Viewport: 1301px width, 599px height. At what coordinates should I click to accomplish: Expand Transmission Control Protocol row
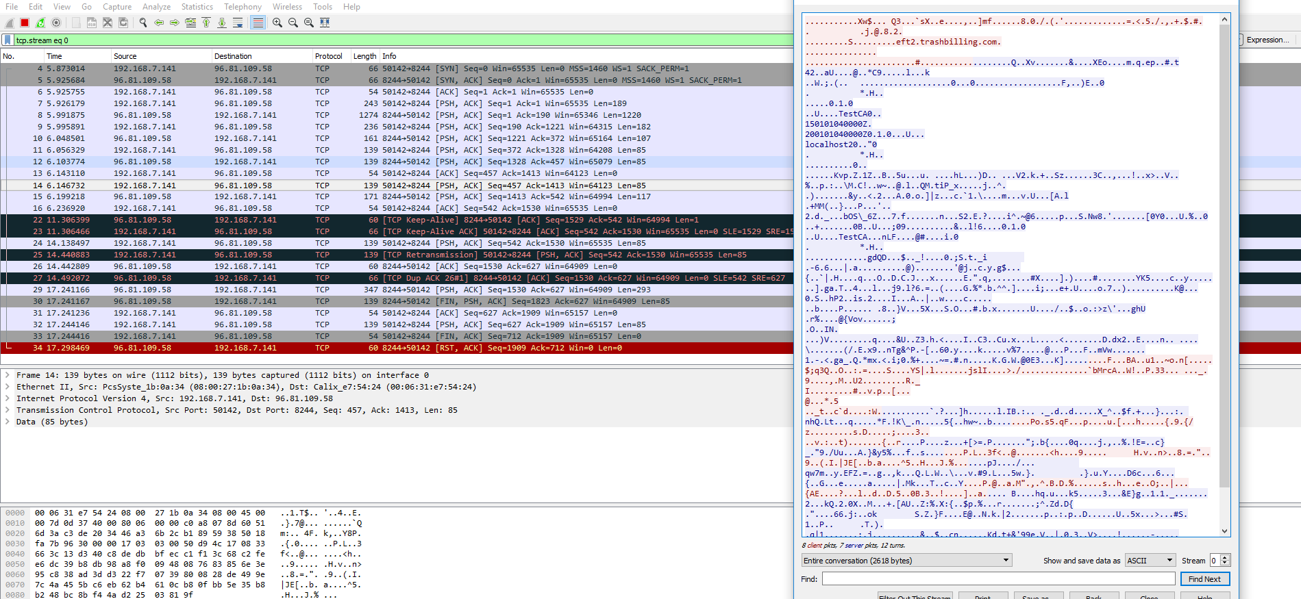click(8, 410)
